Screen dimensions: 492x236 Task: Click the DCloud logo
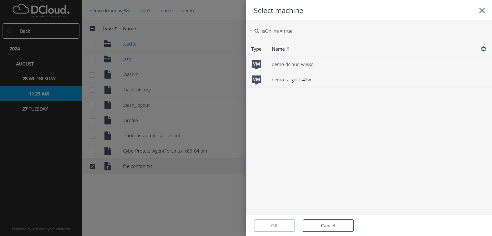pos(41,10)
